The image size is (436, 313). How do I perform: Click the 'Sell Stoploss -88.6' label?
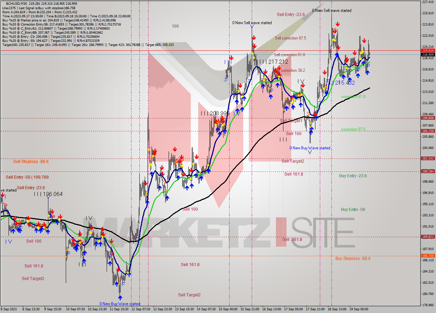click(31, 161)
